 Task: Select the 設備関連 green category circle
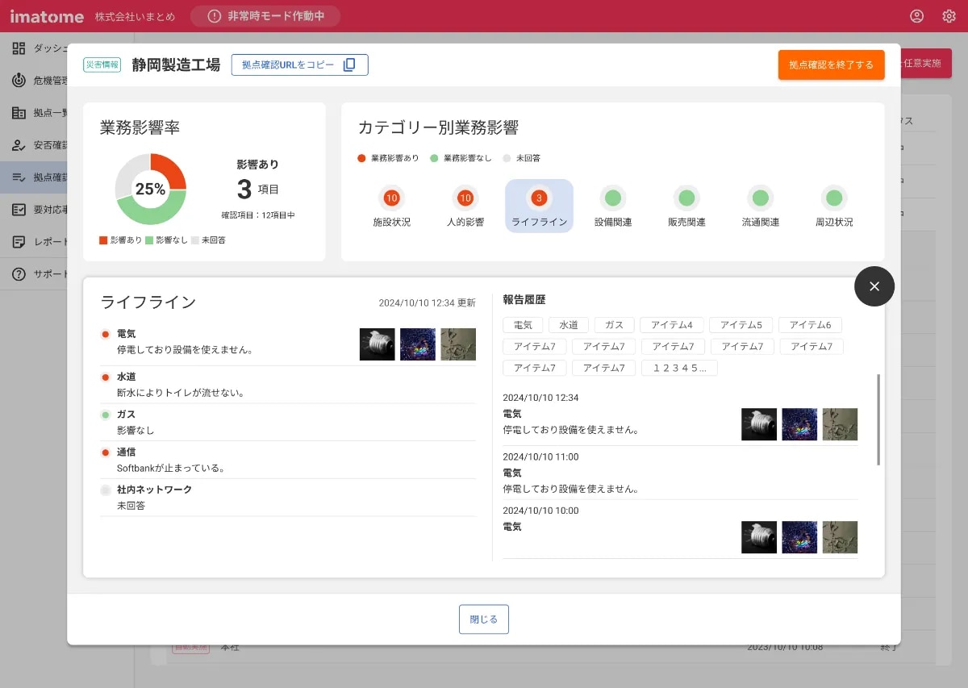coord(613,198)
